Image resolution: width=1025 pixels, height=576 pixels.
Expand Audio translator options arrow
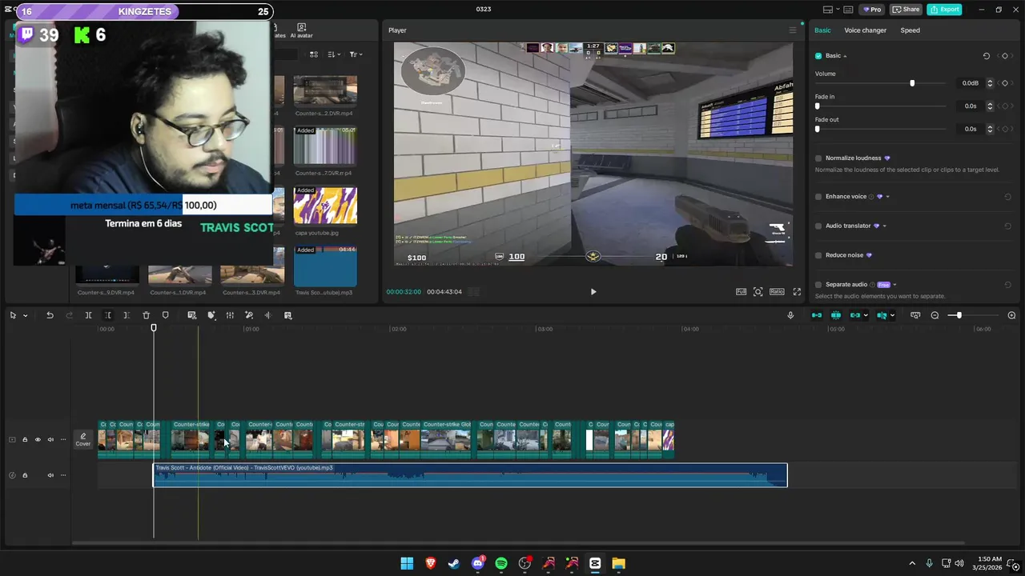[x=884, y=226]
